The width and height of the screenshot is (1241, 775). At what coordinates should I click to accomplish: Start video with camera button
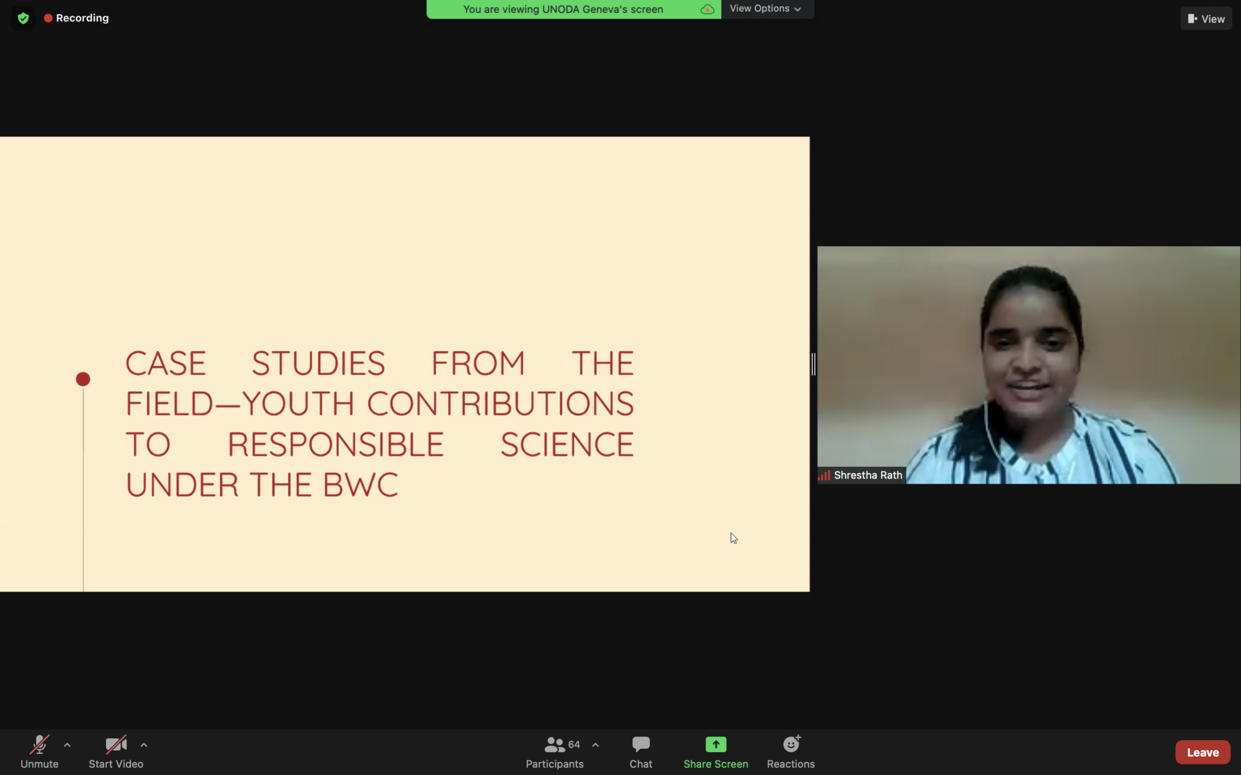coord(116,751)
